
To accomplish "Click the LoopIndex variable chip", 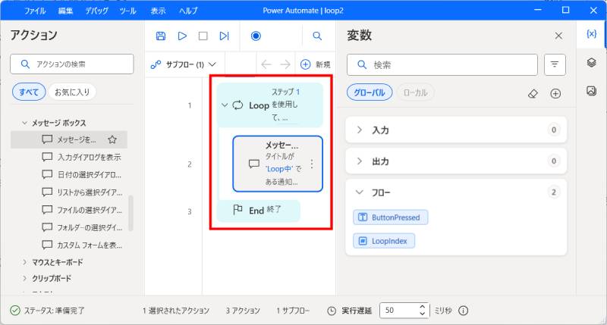I will (x=384, y=241).
